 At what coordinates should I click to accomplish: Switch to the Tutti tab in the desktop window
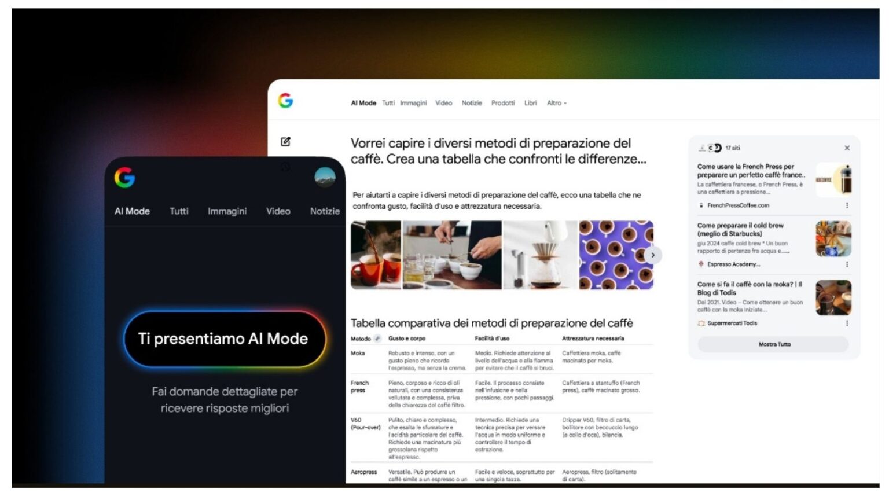(x=388, y=103)
